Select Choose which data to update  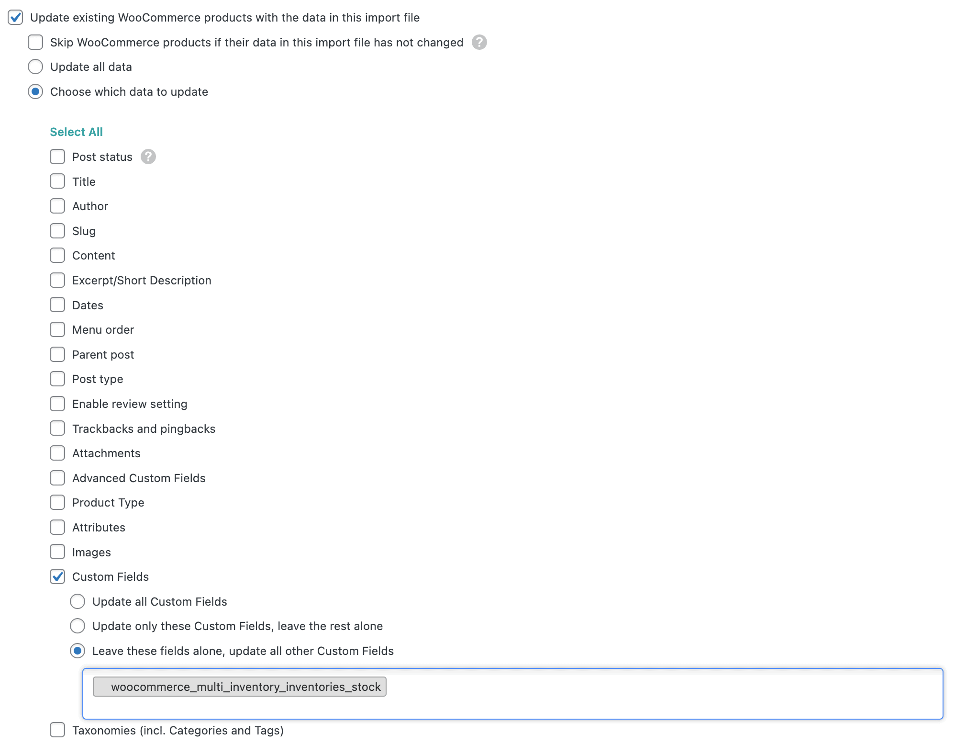click(35, 92)
